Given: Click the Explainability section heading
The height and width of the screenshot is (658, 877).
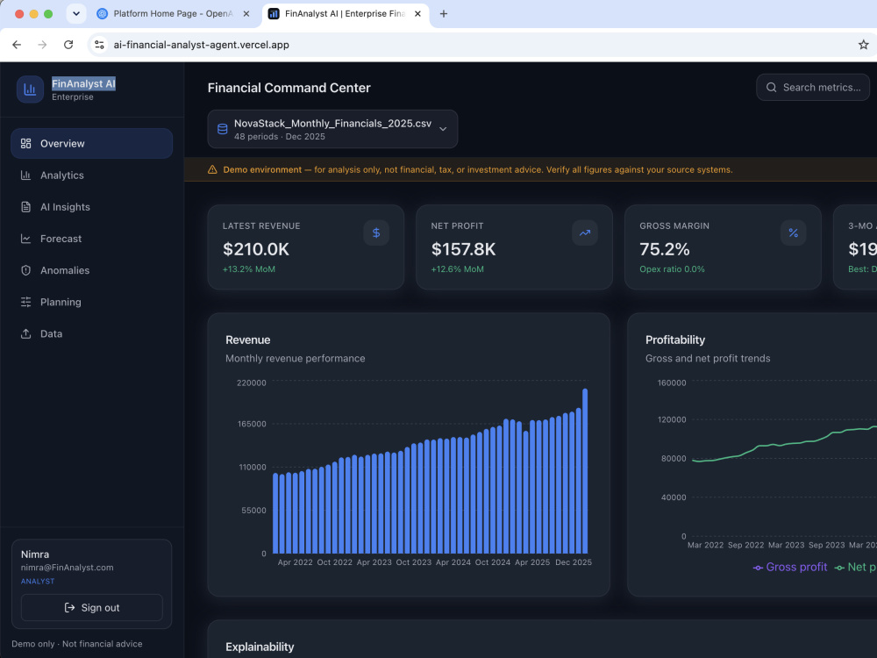Looking at the screenshot, I should pos(260,647).
